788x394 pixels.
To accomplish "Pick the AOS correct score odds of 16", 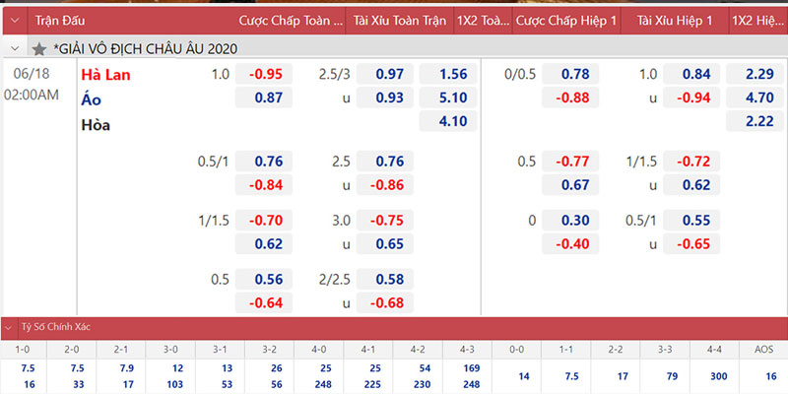I will 763,375.
